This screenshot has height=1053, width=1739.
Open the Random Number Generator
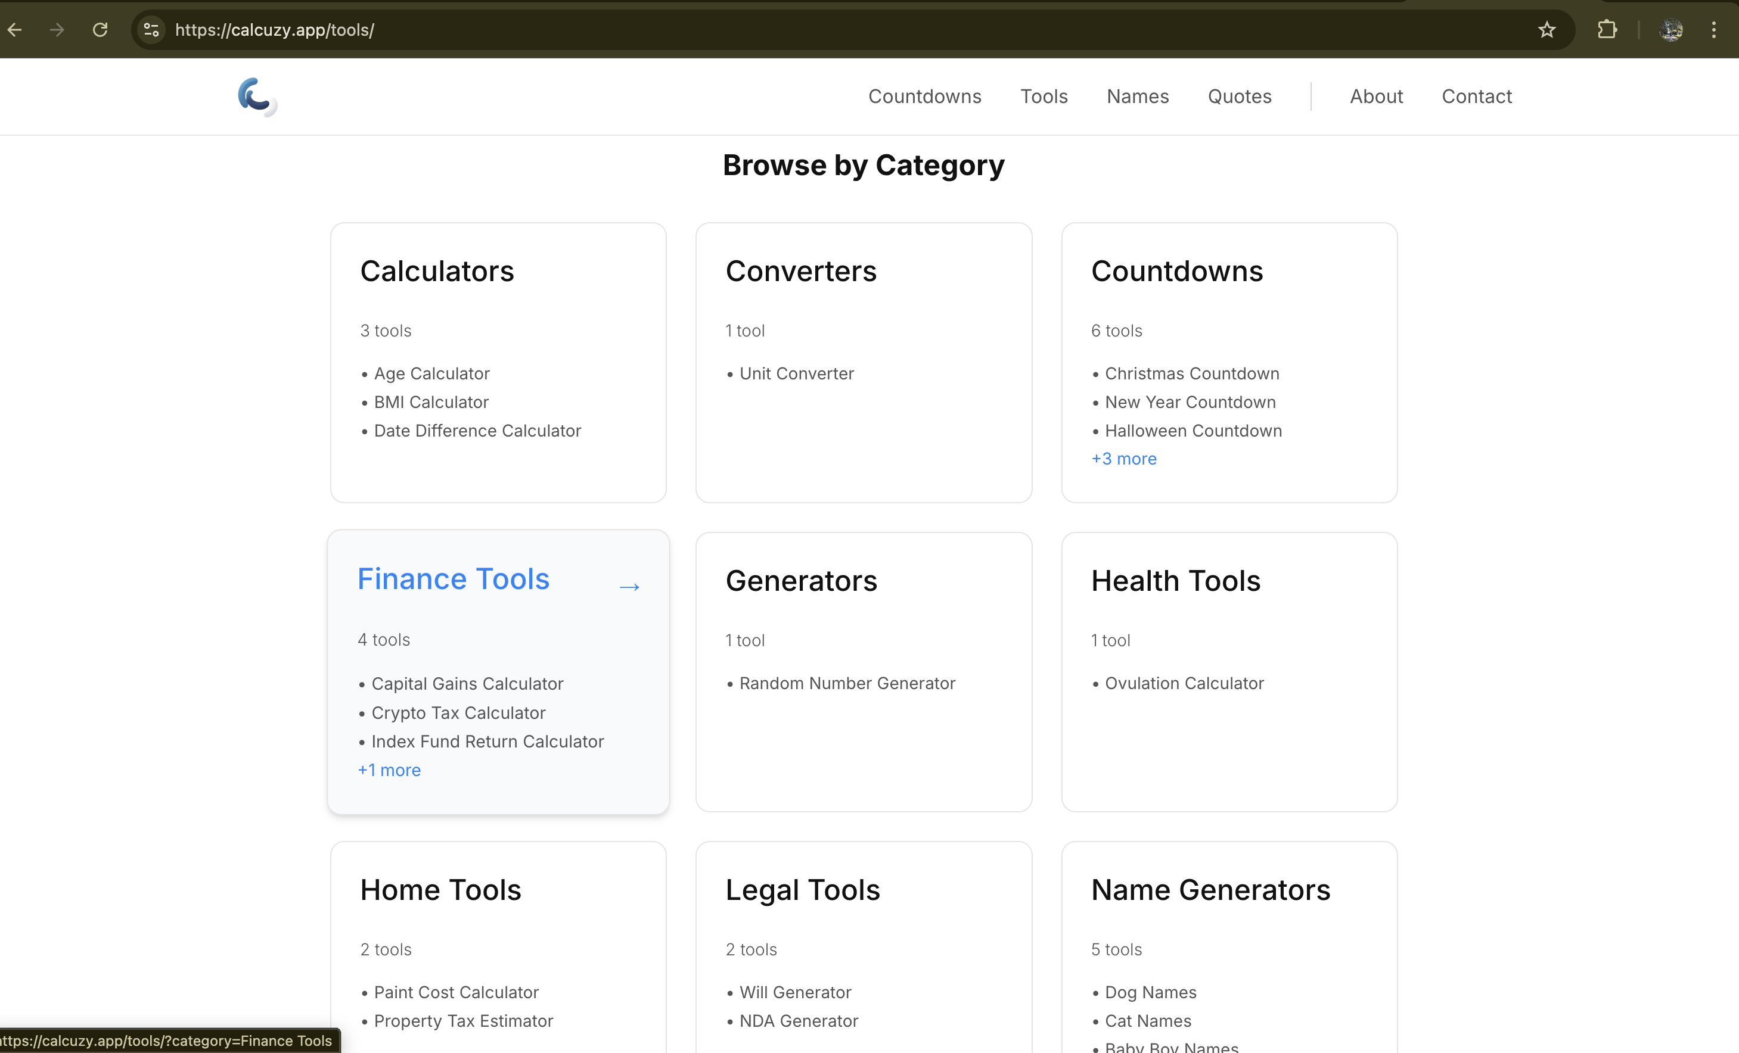pos(847,683)
